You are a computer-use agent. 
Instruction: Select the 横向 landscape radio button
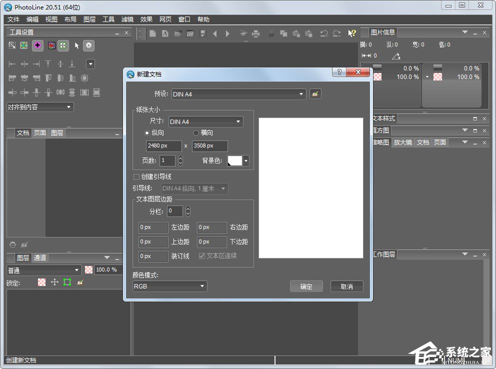coord(196,133)
